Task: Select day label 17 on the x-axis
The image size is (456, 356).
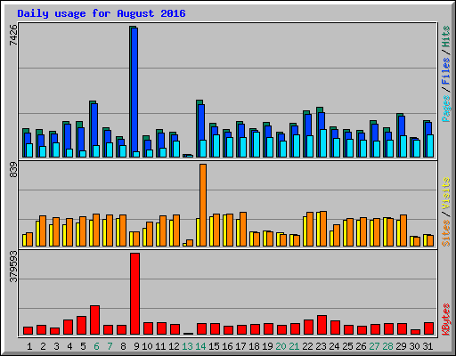Action: pos(240,346)
